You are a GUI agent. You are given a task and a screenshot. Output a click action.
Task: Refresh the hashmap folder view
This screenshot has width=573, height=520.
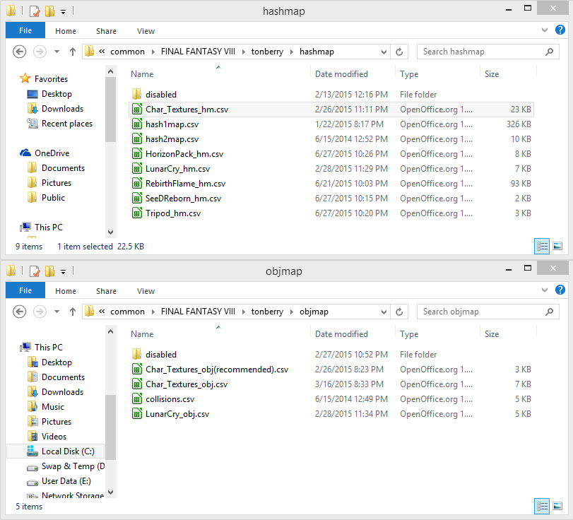pos(399,52)
